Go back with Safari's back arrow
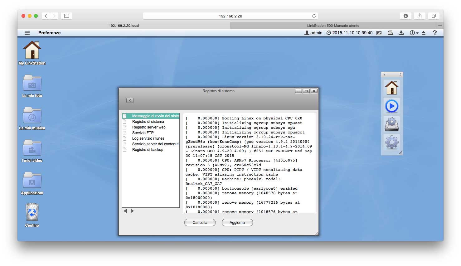The image size is (461, 266). [x=46, y=16]
